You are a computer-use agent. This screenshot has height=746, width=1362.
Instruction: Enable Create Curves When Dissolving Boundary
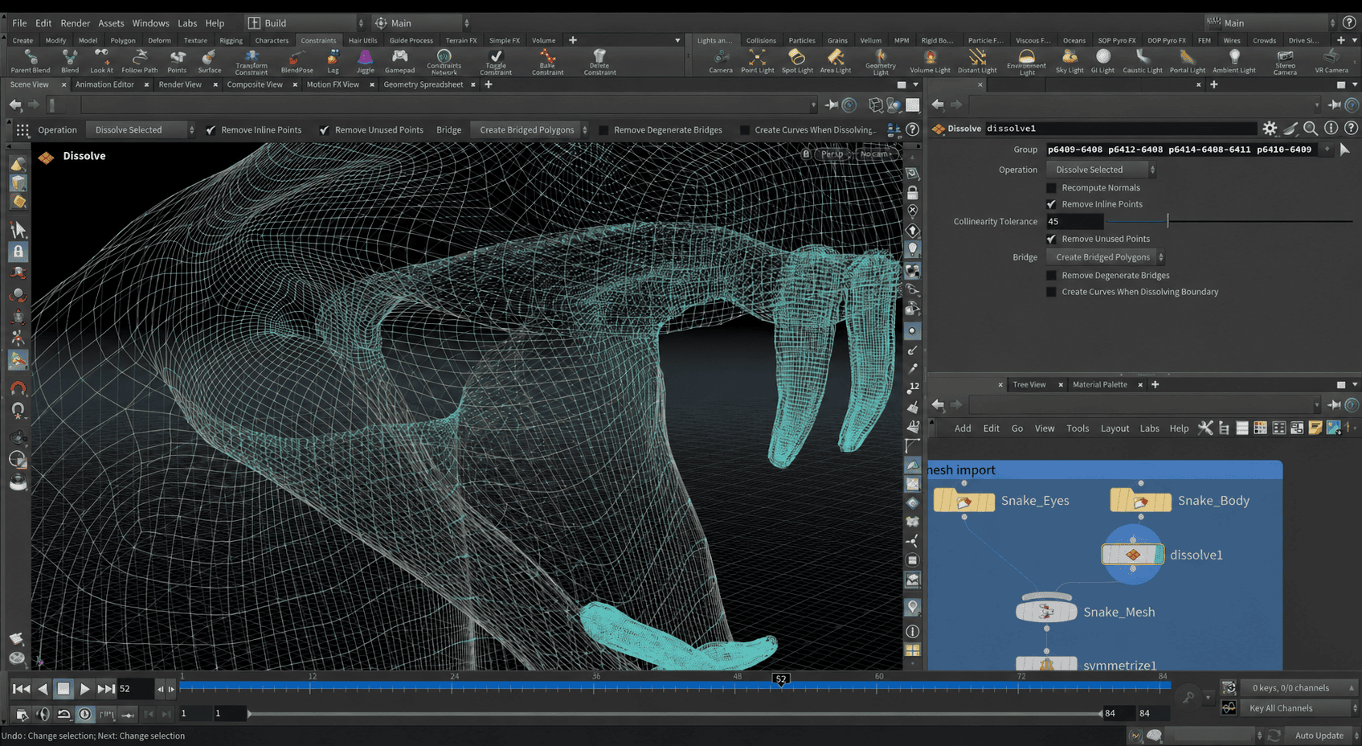tap(1051, 292)
